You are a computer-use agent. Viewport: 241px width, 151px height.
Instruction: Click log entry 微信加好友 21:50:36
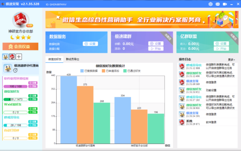(x=208, y=106)
